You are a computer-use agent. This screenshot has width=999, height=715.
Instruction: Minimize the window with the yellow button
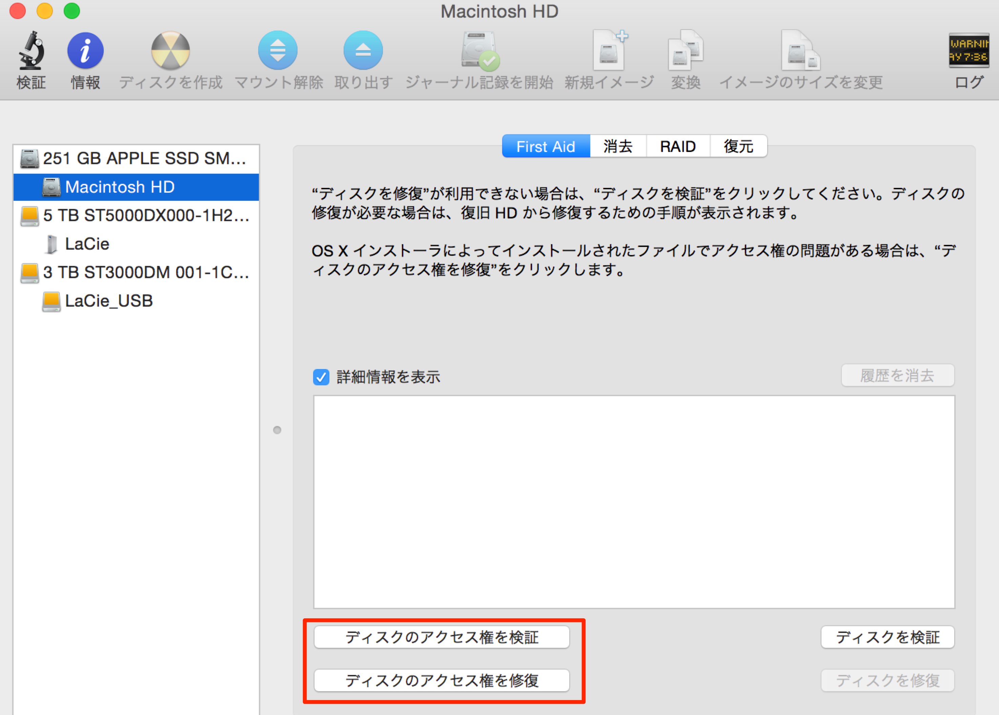[x=44, y=11]
